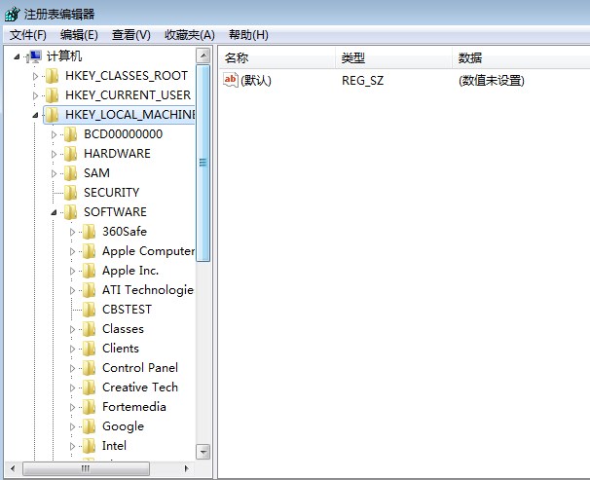The height and width of the screenshot is (480, 590).
Task: Click the BCD00000000 folder icon
Action: (x=71, y=134)
